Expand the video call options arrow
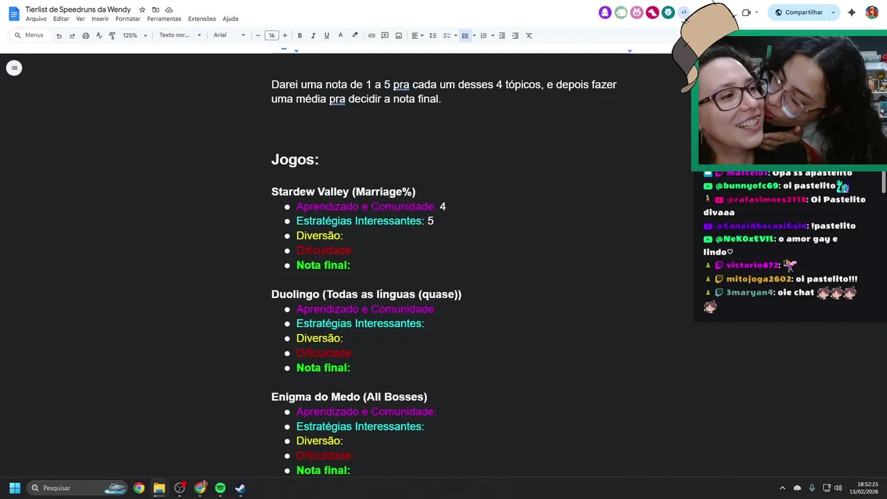Screen dimensions: 887x499 point(756,12)
